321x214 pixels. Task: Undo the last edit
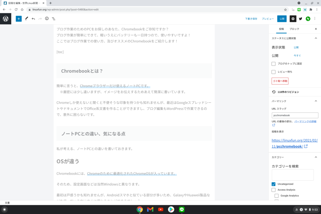(33, 18)
